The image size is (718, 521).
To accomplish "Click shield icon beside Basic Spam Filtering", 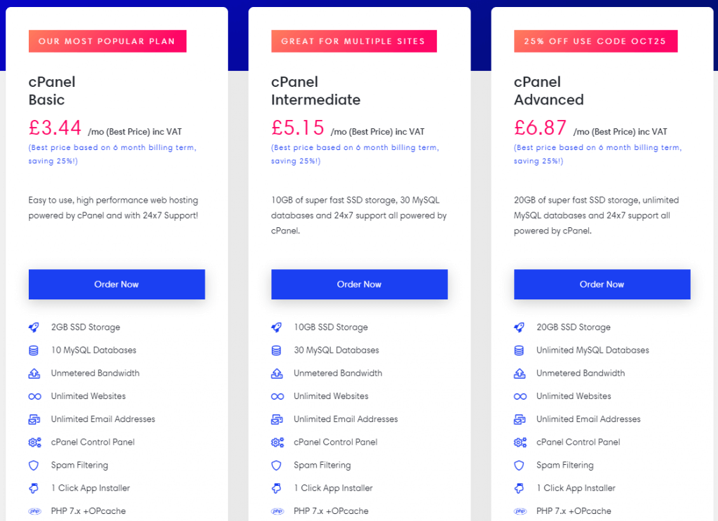I will [34, 465].
